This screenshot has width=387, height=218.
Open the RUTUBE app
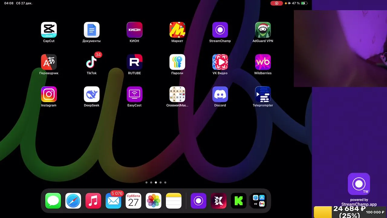coord(135,62)
